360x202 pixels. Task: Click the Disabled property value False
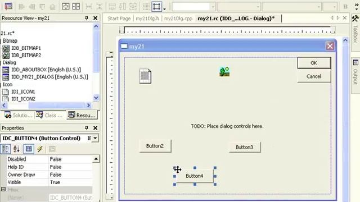[x=70, y=159]
